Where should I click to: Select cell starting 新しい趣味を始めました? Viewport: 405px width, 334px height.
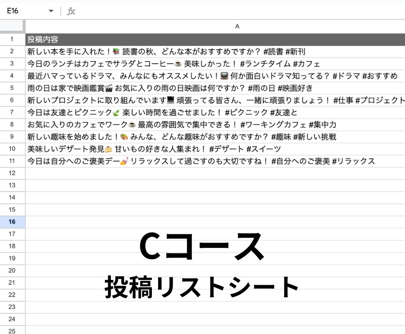pyautogui.click(x=215, y=137)
